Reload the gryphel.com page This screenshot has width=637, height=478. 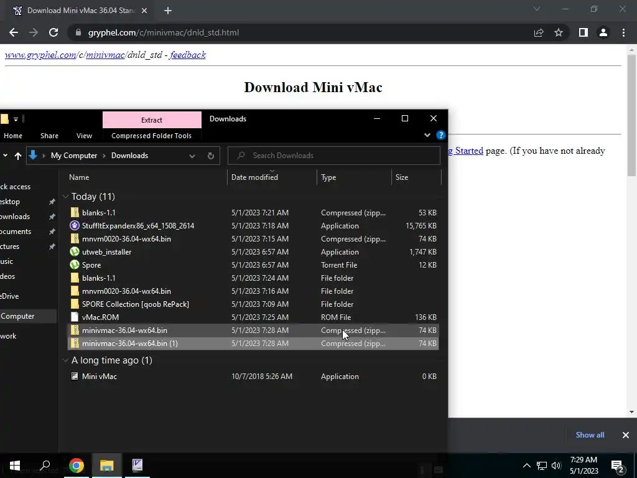point(53,32)
